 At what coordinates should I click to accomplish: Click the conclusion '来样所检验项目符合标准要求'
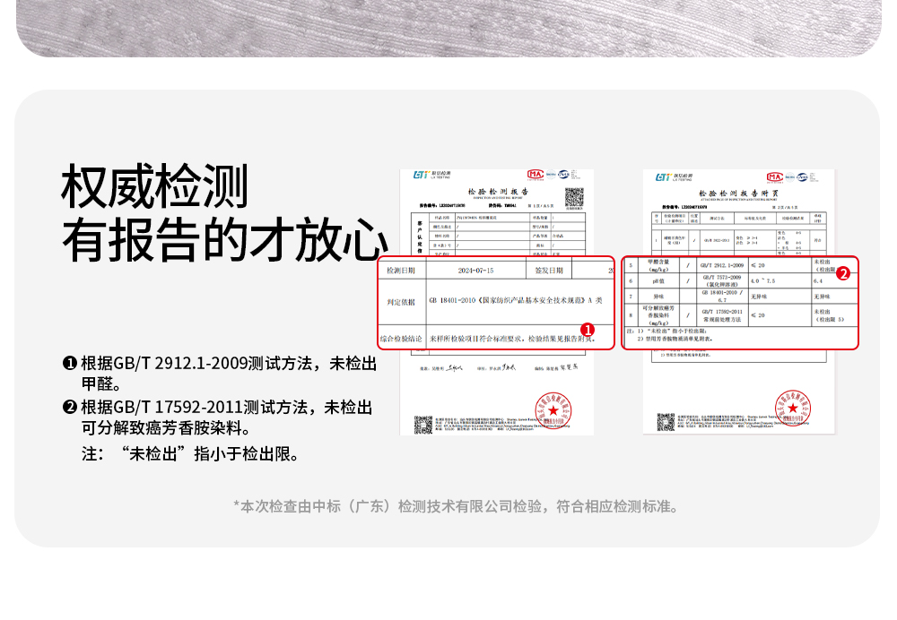click(477, 339)
